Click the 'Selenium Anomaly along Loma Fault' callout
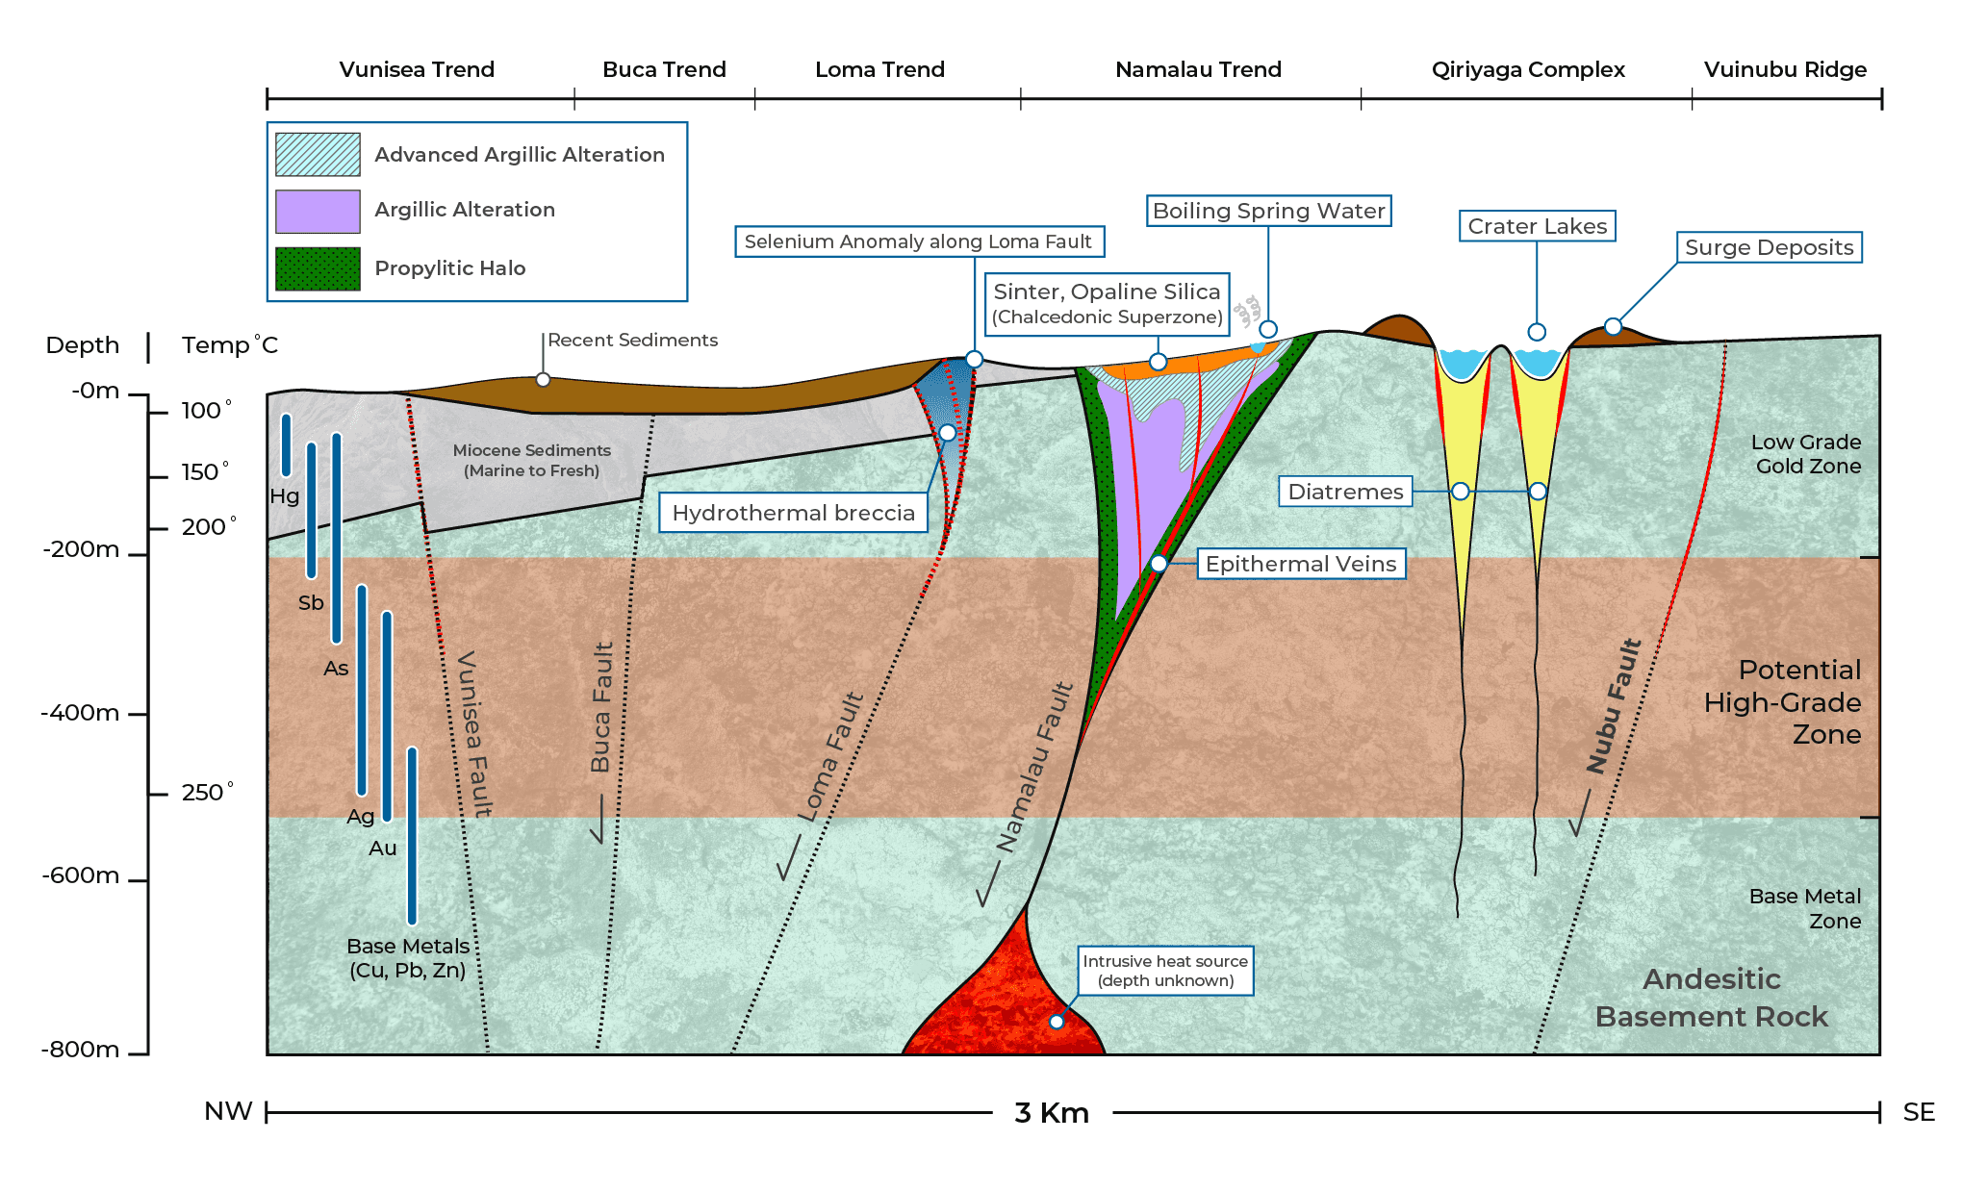Screen dimensions: 1987x1191 pyautogui.click(x=919, y=241)
